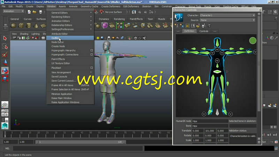
Task: Expand View Arrangement submenu
Action: [x=70, y=73]
